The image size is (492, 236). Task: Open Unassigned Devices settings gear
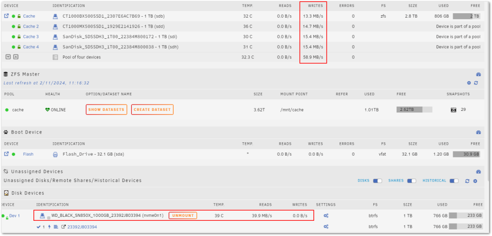tap(475, 181)
